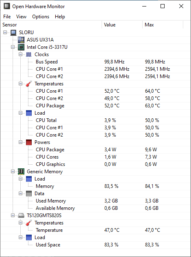Click the CPU Temperatures thermometer icon

[x=29, y=84]
